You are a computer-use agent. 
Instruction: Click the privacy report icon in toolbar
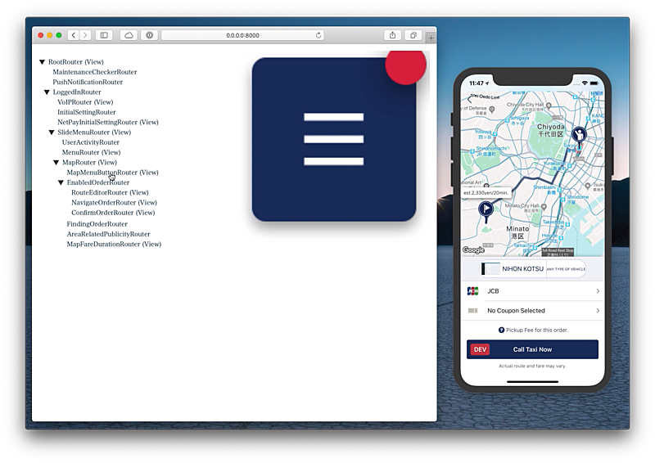pyautogui.click(x=150, y=35)
